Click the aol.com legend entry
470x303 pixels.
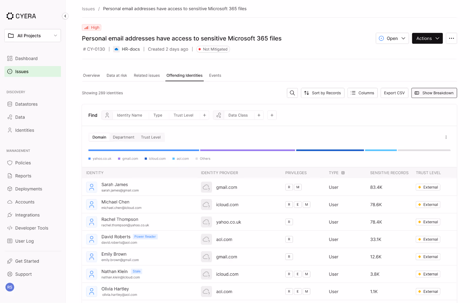coord(181,159)
